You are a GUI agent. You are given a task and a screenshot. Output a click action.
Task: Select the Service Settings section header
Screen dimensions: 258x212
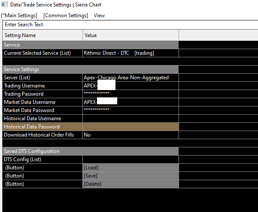91,69
